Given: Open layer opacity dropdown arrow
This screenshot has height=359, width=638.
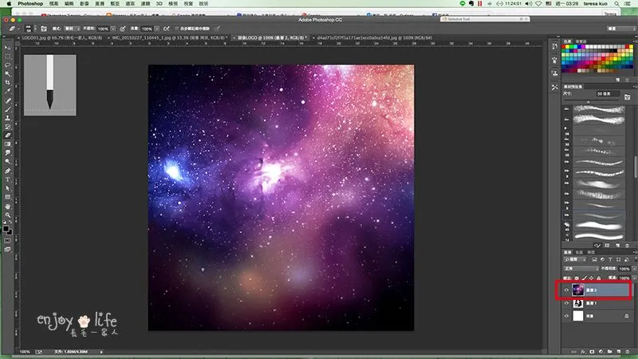Looking at the screenshot, I should [634, 269].
